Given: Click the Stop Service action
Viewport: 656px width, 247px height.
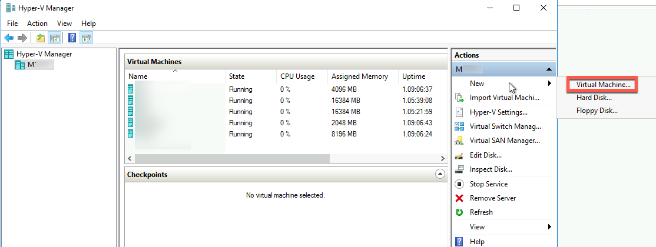Looking at the screenshot, I should [488, 184].
